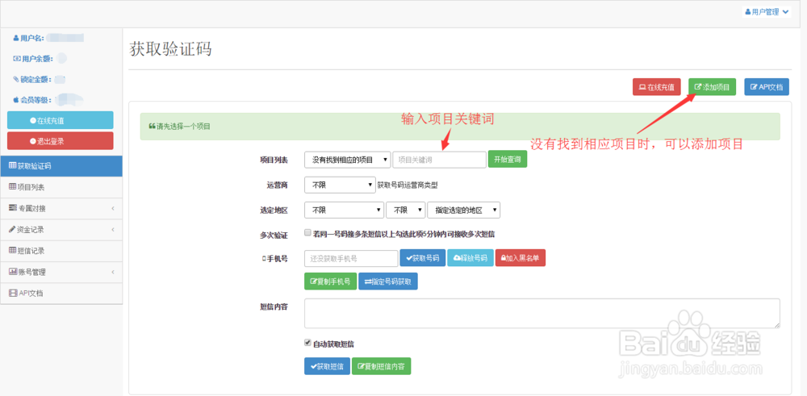Click the 锁定金额 paperclip icon
The image size is (807, 396).
tap(16, 79)
